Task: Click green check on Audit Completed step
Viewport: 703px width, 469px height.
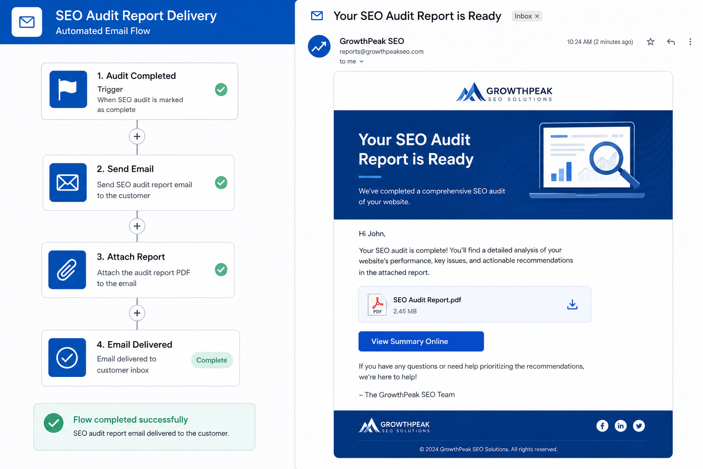Action: click(x=221, y=89)
